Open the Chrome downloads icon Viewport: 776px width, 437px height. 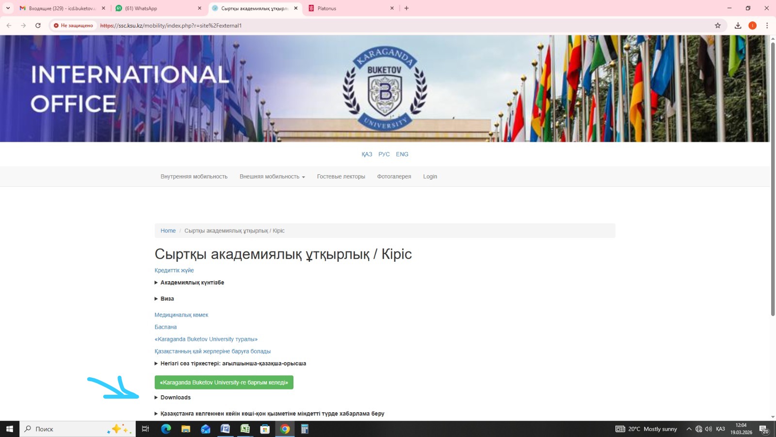[738, 26]
